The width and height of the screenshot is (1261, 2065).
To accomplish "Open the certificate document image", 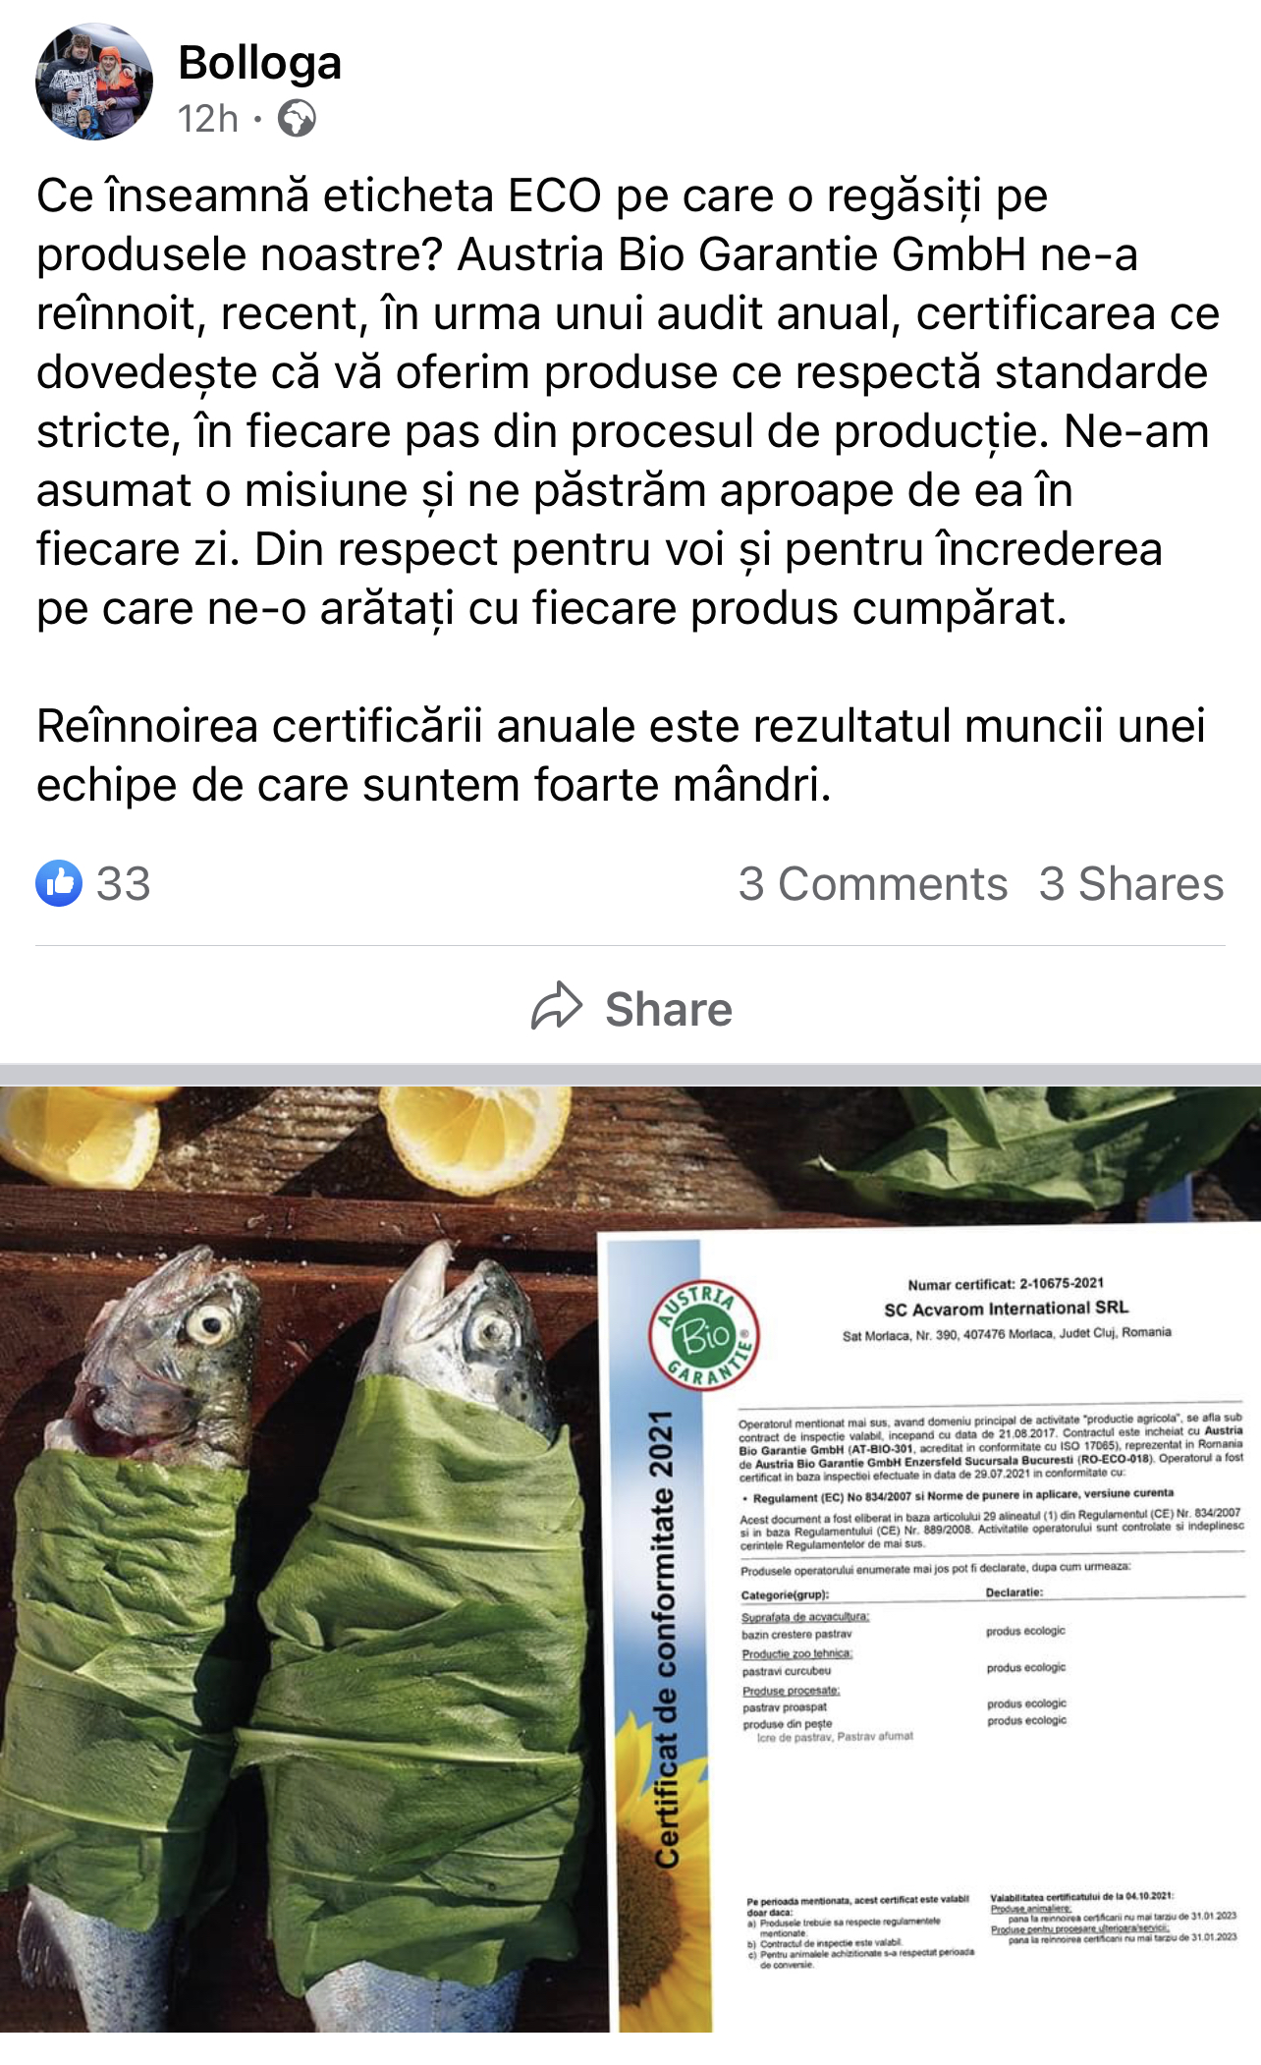I will pyautogui.click(x=929, y=1627).
